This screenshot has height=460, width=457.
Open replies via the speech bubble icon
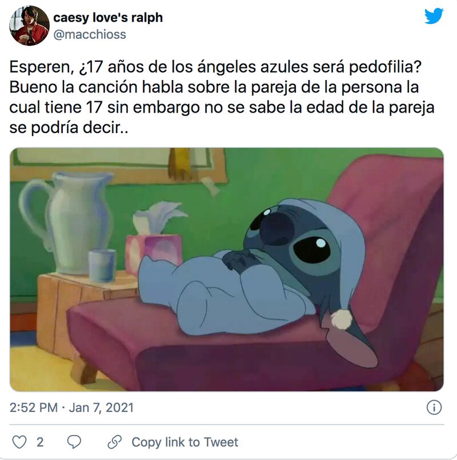[x=74, y=442]
